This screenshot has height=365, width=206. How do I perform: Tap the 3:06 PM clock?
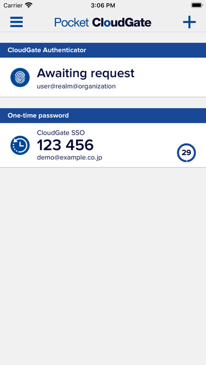pos(103,5)
